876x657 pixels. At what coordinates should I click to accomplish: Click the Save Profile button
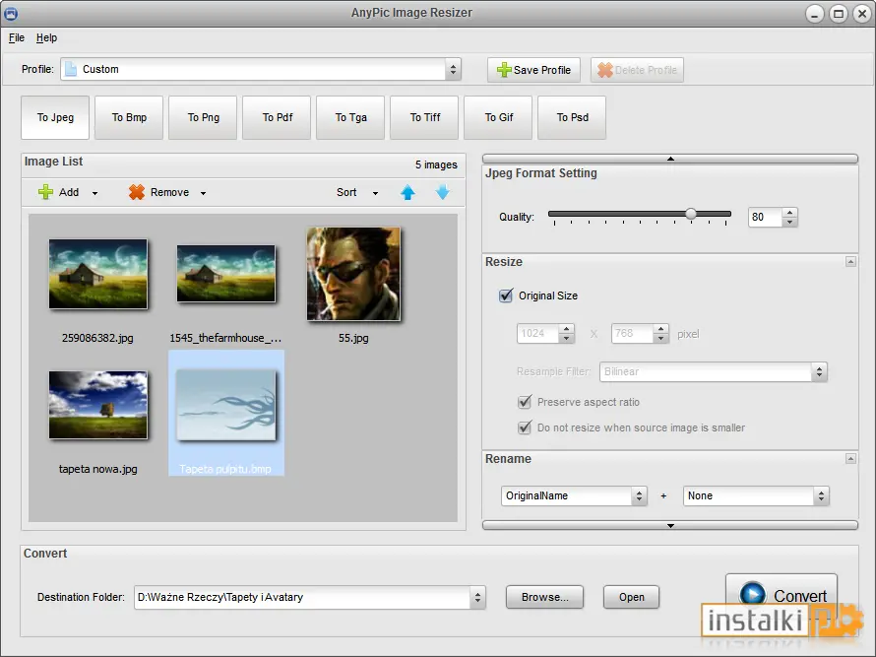click(533, 70)
